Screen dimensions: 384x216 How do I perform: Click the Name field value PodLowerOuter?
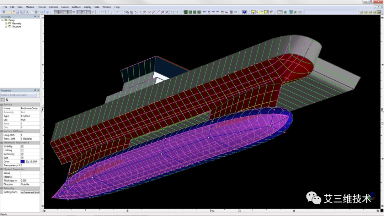[x=30, y=108]
